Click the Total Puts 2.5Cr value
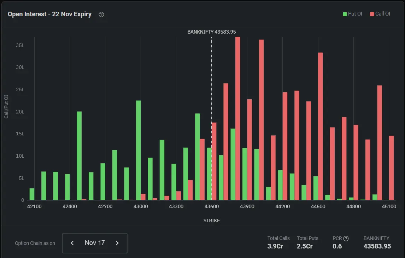The height and width of the screenshot is (258, 405). 305,246
